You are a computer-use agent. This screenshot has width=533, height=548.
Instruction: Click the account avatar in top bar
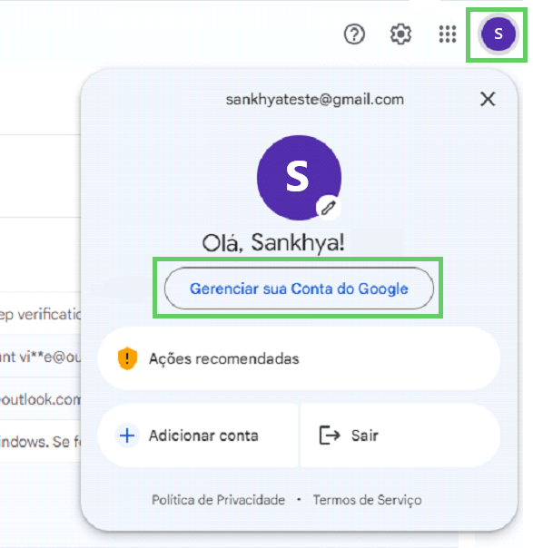point(498,34)
